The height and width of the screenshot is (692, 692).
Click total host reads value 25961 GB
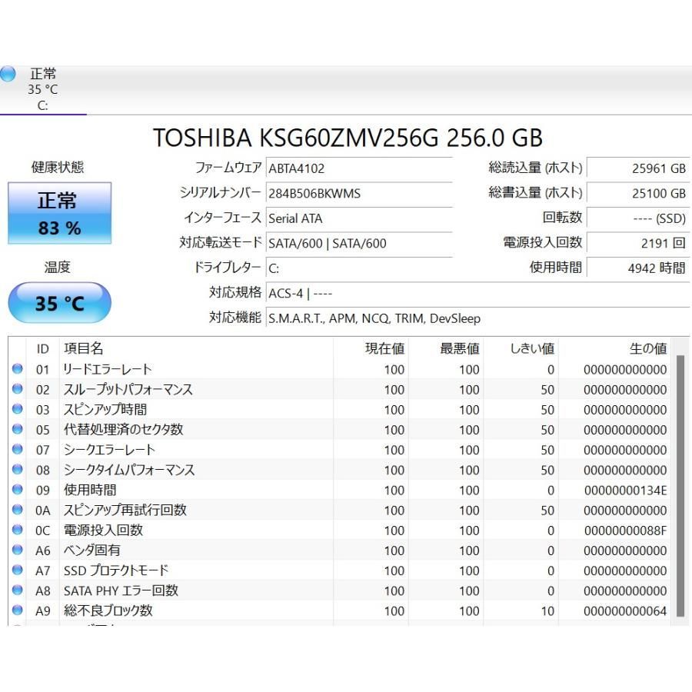tap(637, 168)
